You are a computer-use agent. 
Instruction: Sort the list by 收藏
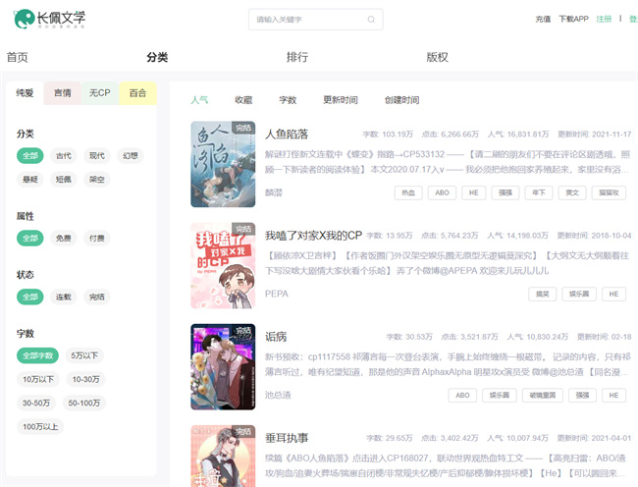pyautogui.click(x=243, y=100)
